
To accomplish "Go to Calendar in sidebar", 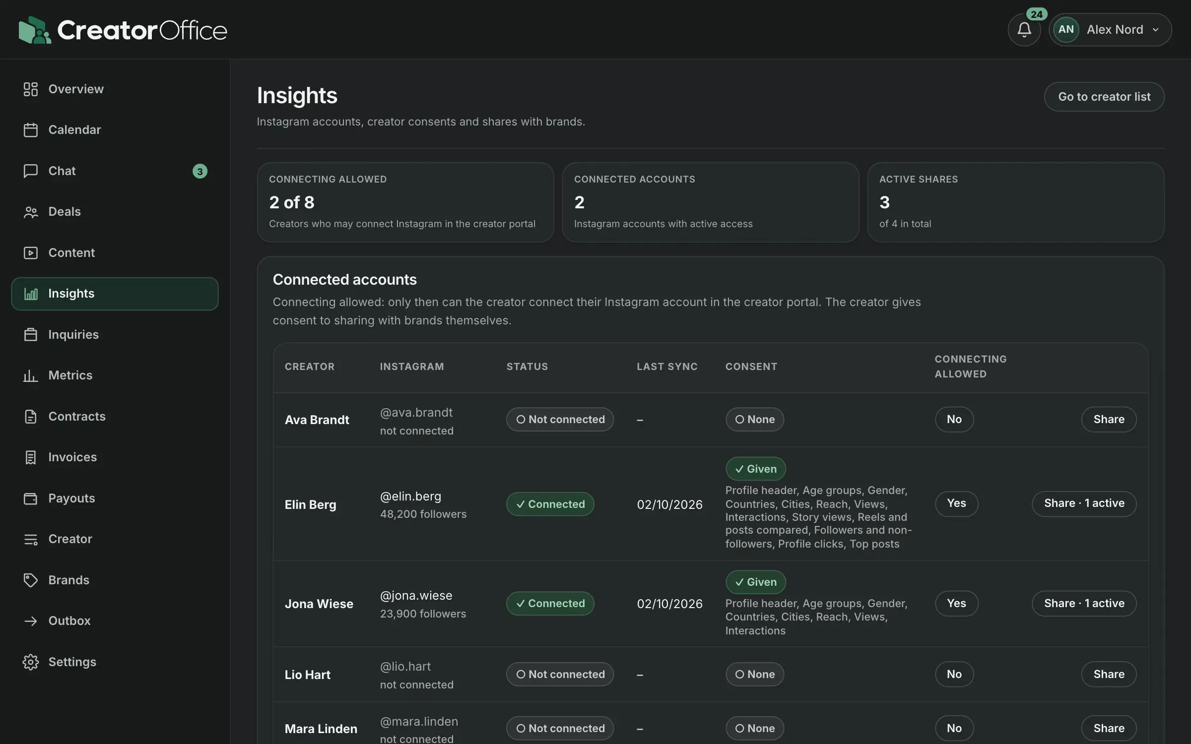I will 115,130.
